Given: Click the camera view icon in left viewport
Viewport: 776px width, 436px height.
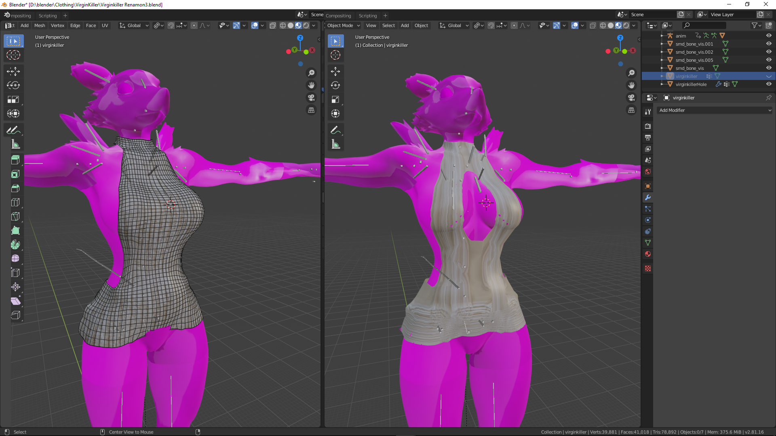Looking at the screenshot, I should [311, 98].
